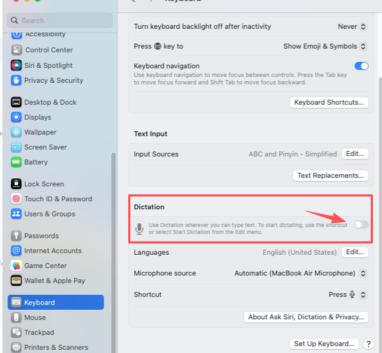Click into the Search field
Viewport: 382px width, 353px height.
click(60, 20)
